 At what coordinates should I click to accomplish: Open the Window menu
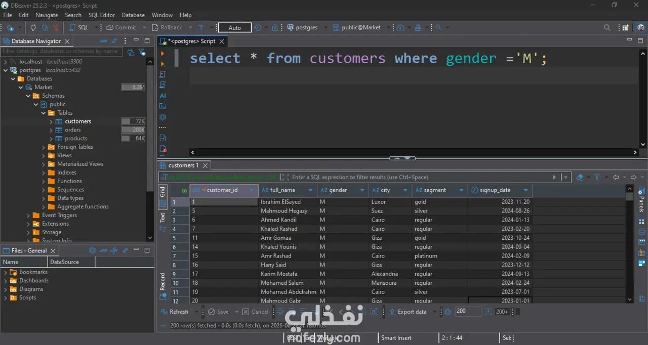point(162,15)
